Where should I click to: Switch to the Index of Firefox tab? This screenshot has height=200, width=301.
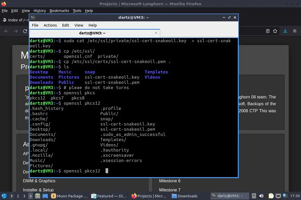point(15,20)
